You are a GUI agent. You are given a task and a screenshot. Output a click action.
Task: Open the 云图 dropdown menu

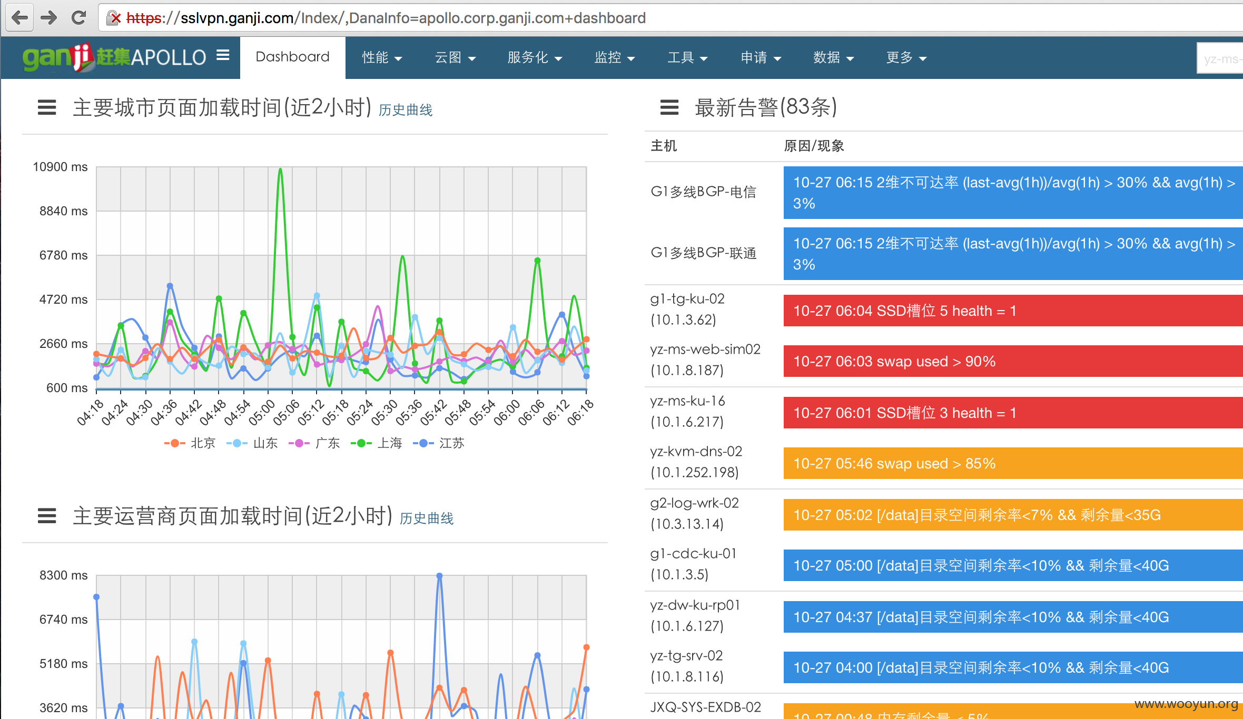(455, 57)
